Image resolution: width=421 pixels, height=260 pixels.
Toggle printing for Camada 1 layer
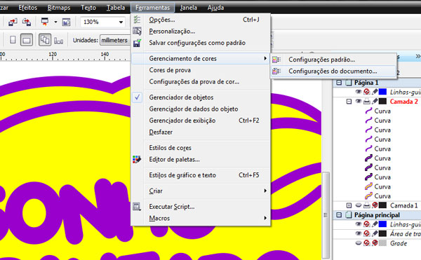[x=367, y=205]
